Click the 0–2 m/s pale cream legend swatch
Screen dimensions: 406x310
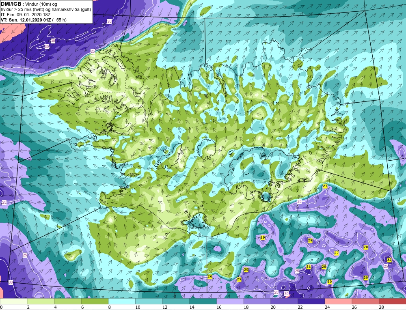pyautogui.click(x=13, y=301)
